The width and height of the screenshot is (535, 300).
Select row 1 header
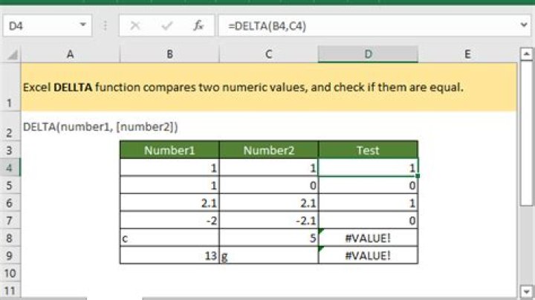tap(10, 88)
